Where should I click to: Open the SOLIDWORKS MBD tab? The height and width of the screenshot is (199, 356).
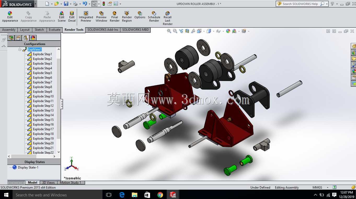[x=135, y=30]
